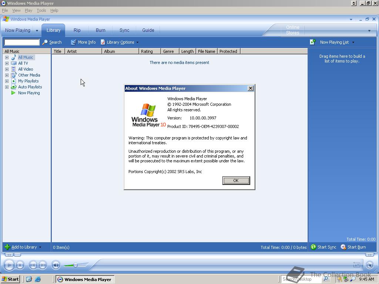Click the Add to Library plus icon
Viewport: 379px width, 284px height.
point(7,247)
